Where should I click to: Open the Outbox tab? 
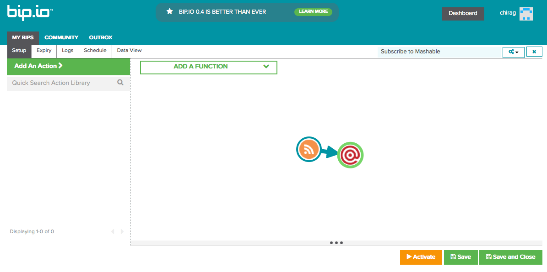pos(101,37)
